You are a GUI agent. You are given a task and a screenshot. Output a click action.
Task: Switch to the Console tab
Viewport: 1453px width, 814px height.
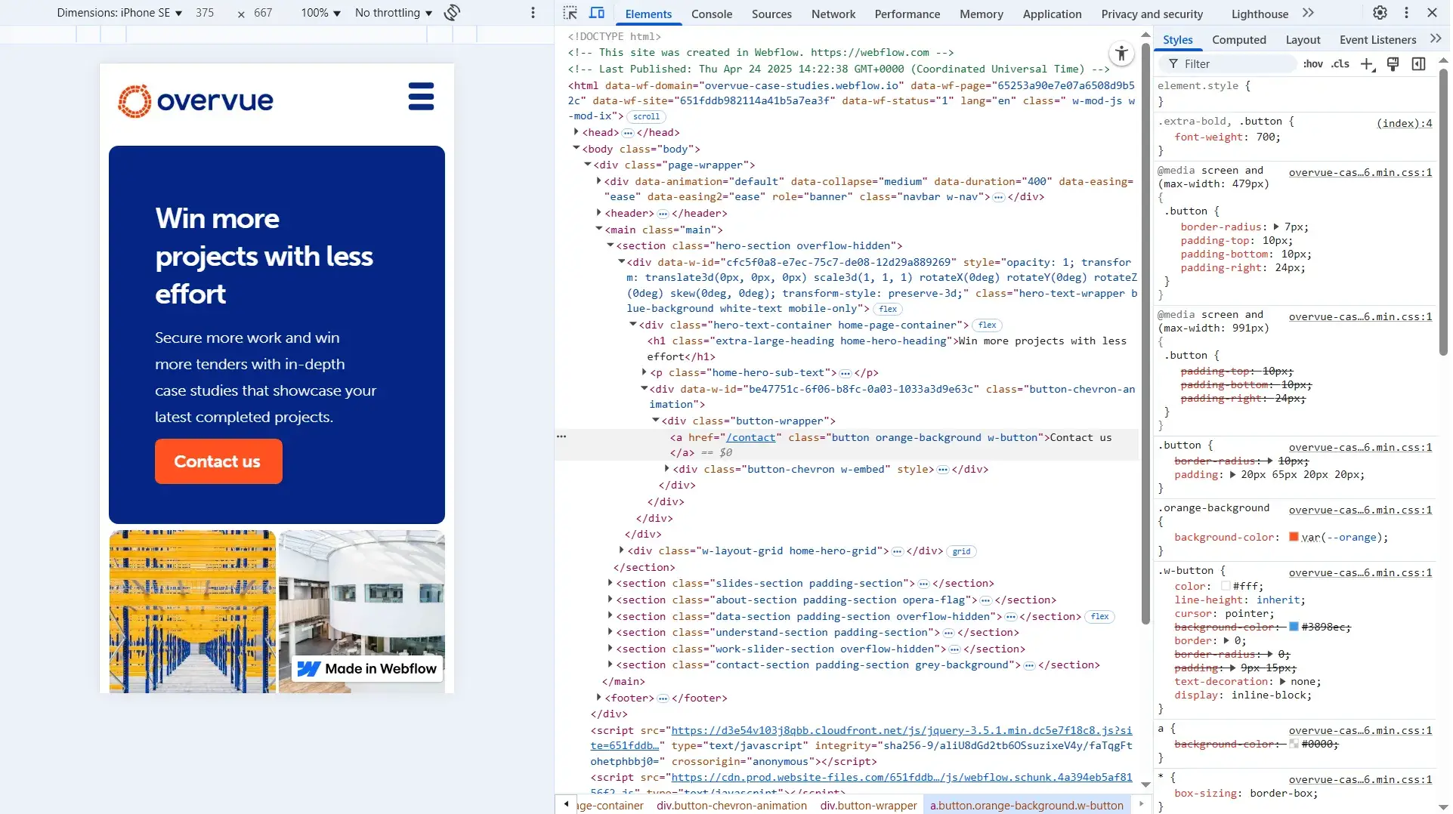point(712,14)
